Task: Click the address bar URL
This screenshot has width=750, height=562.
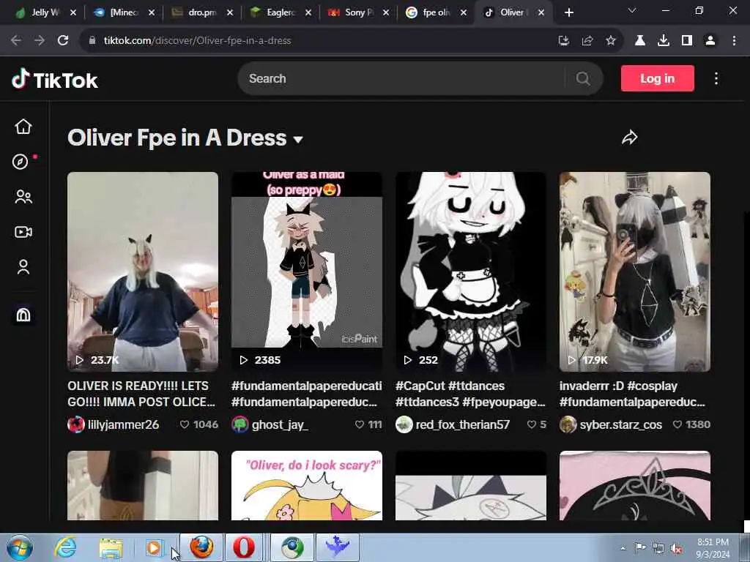Action: pyautogui.click(x=197, y=41)
